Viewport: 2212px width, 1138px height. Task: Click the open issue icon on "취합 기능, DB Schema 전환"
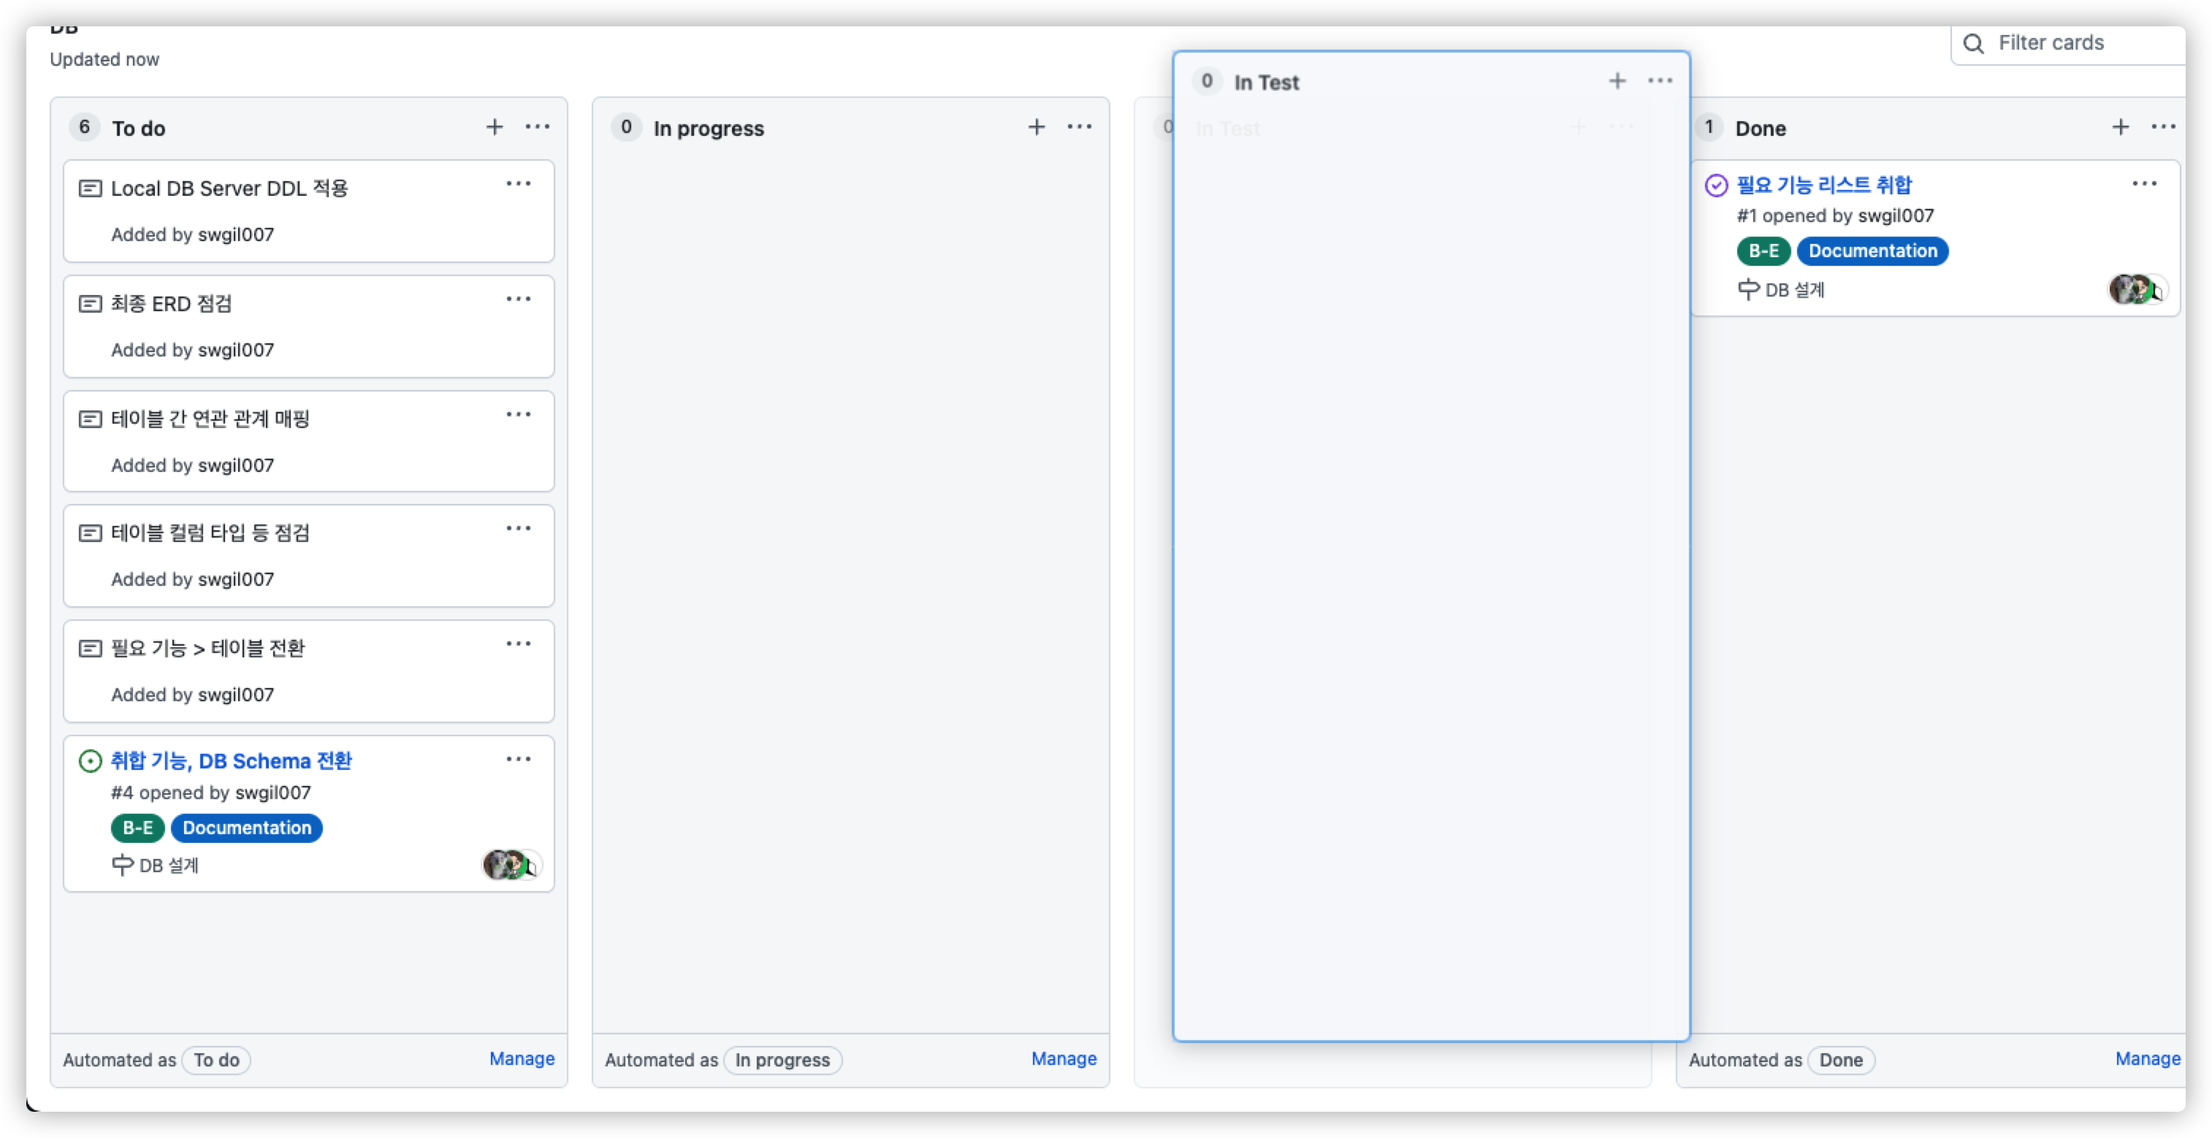pos(90,761)
